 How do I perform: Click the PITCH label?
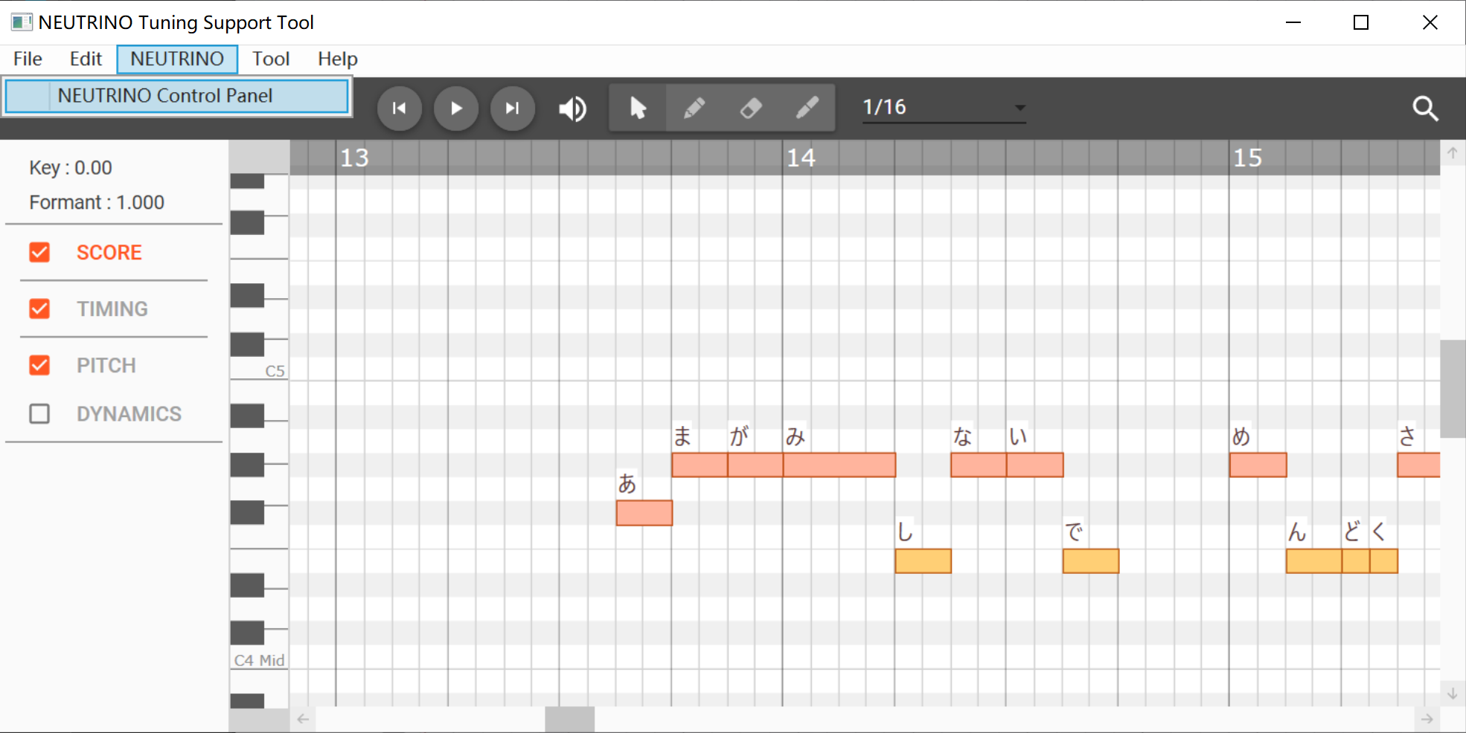(106, 365)
